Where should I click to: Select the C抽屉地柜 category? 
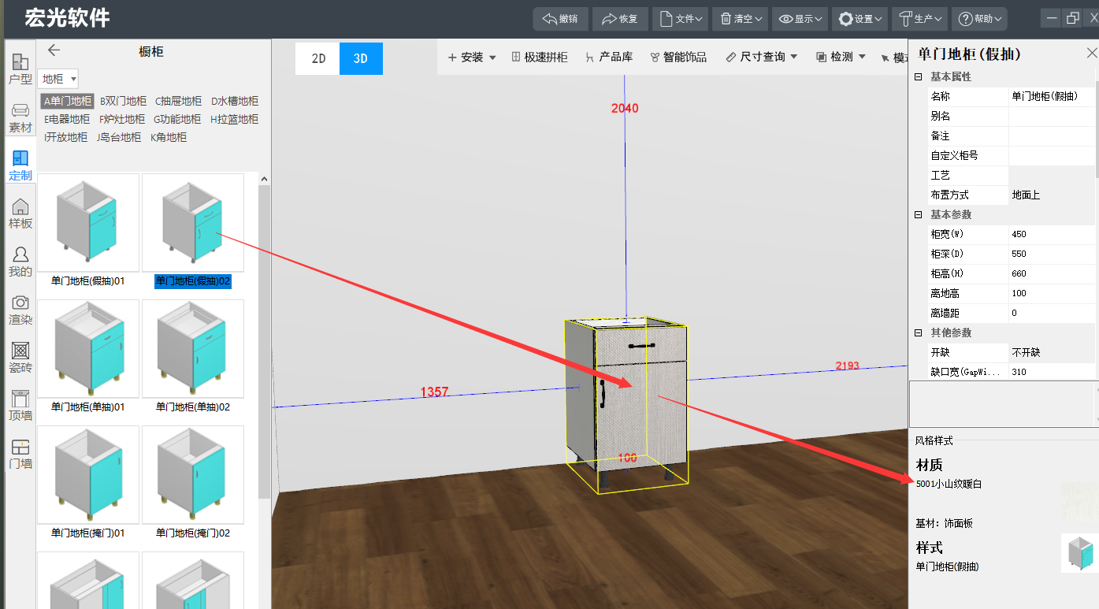coord(178,101)
